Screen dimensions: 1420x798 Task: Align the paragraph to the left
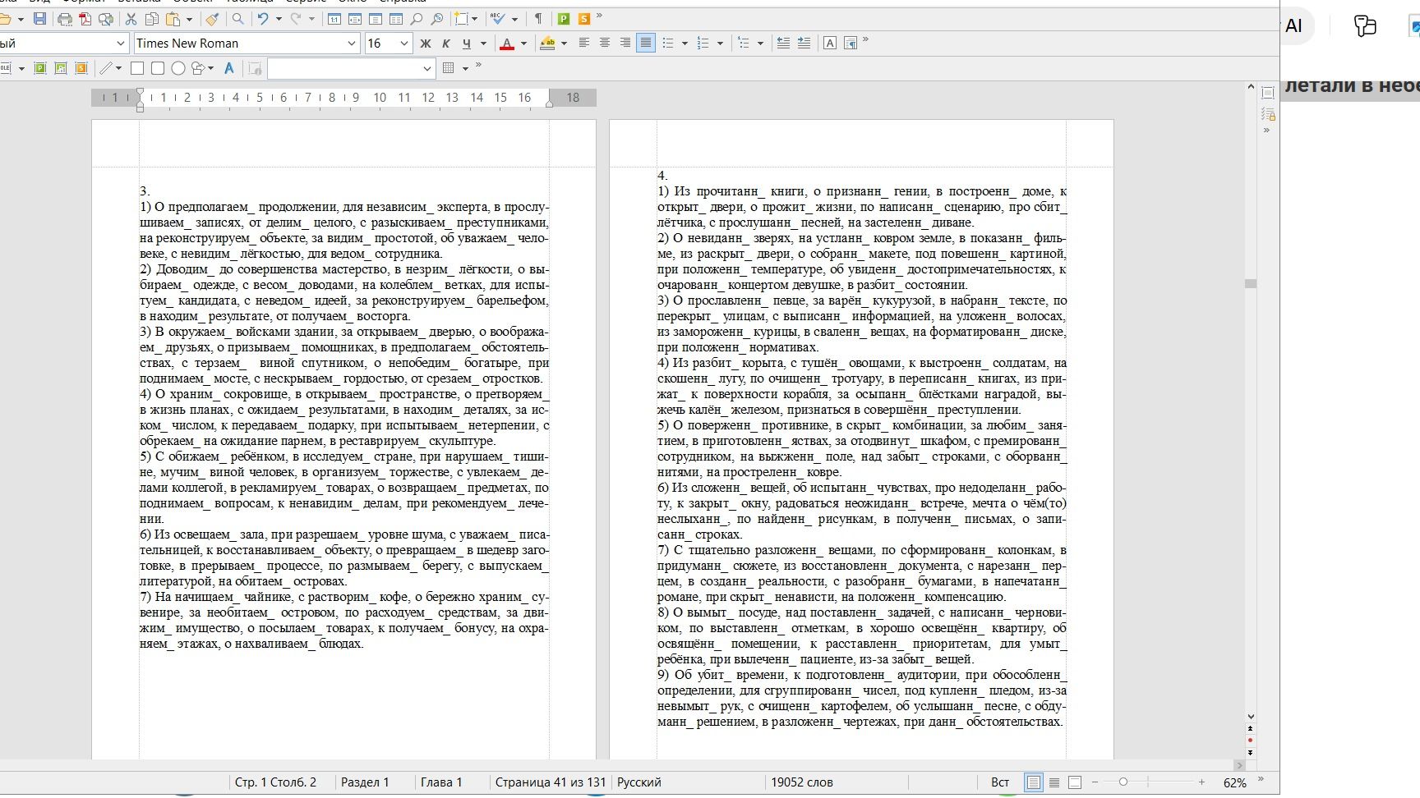pyautogui.click(x=584, y=44)
